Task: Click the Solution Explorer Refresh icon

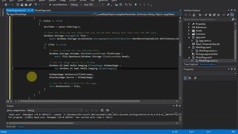Action: (210, 15)
